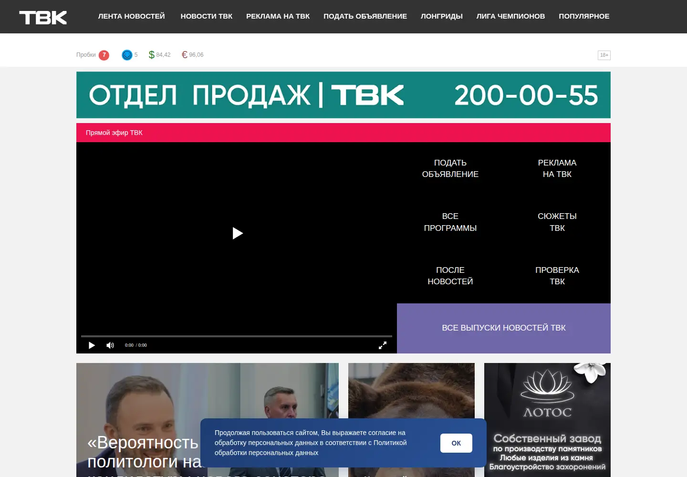Open Проверка ТВК tile
This screenshot has width=687, height=477.
[557, 276]
